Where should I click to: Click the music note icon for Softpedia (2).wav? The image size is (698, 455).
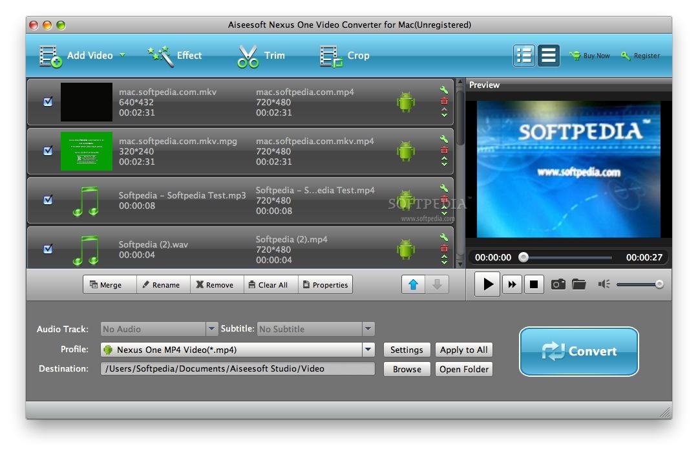coord(86,250)
